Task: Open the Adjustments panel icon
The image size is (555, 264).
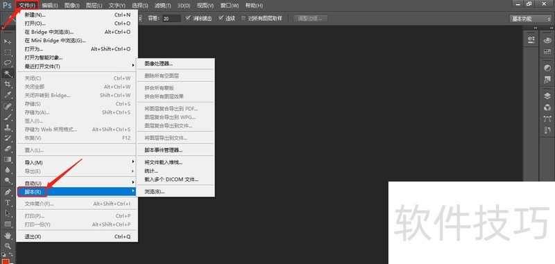Action: coord(547,68)
